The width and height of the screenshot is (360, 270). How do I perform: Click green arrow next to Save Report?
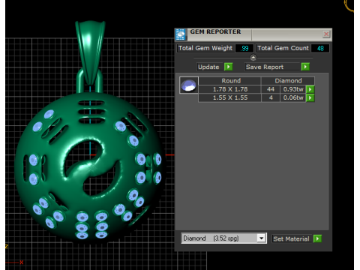click(x=305, y=67)
